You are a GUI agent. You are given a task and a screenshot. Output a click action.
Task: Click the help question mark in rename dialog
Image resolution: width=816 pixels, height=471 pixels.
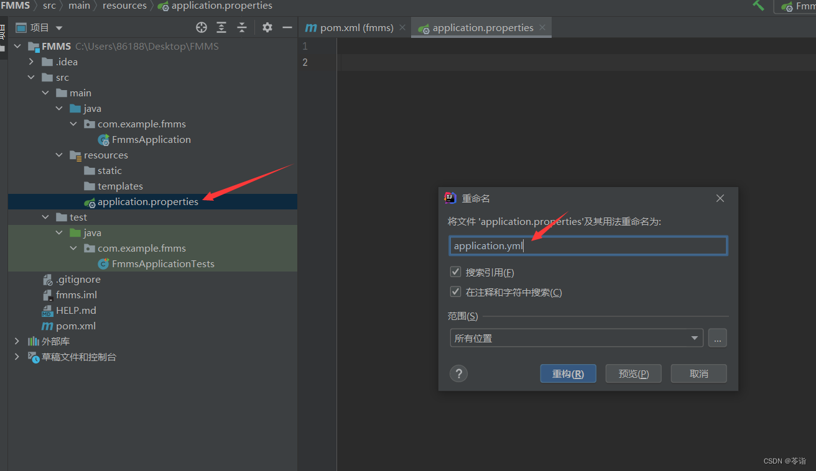458,373
